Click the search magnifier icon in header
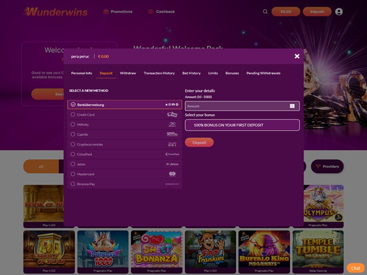The width and height of the screenshot is (367, 275). [x=265, y=11]
